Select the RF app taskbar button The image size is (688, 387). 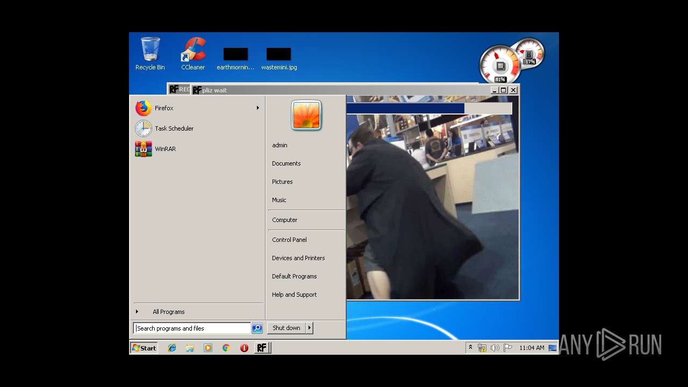click(x=262, y=348)
